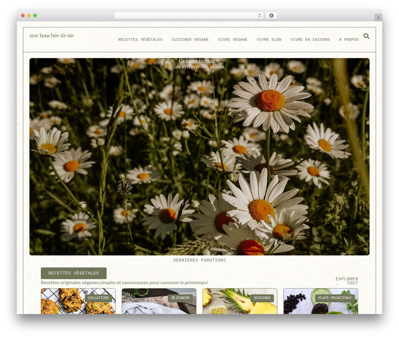Open the Vivre Végane menu item
This screenshot has height=338, width=399.
[x=233, y=40]
